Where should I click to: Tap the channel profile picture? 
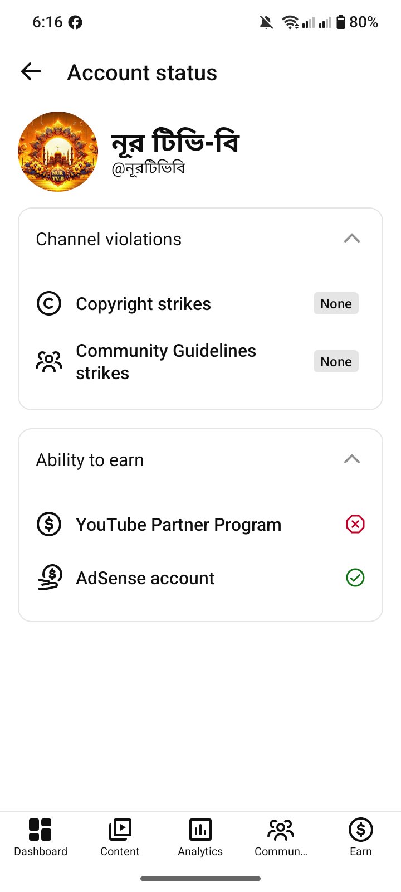(x=58, y=152)
